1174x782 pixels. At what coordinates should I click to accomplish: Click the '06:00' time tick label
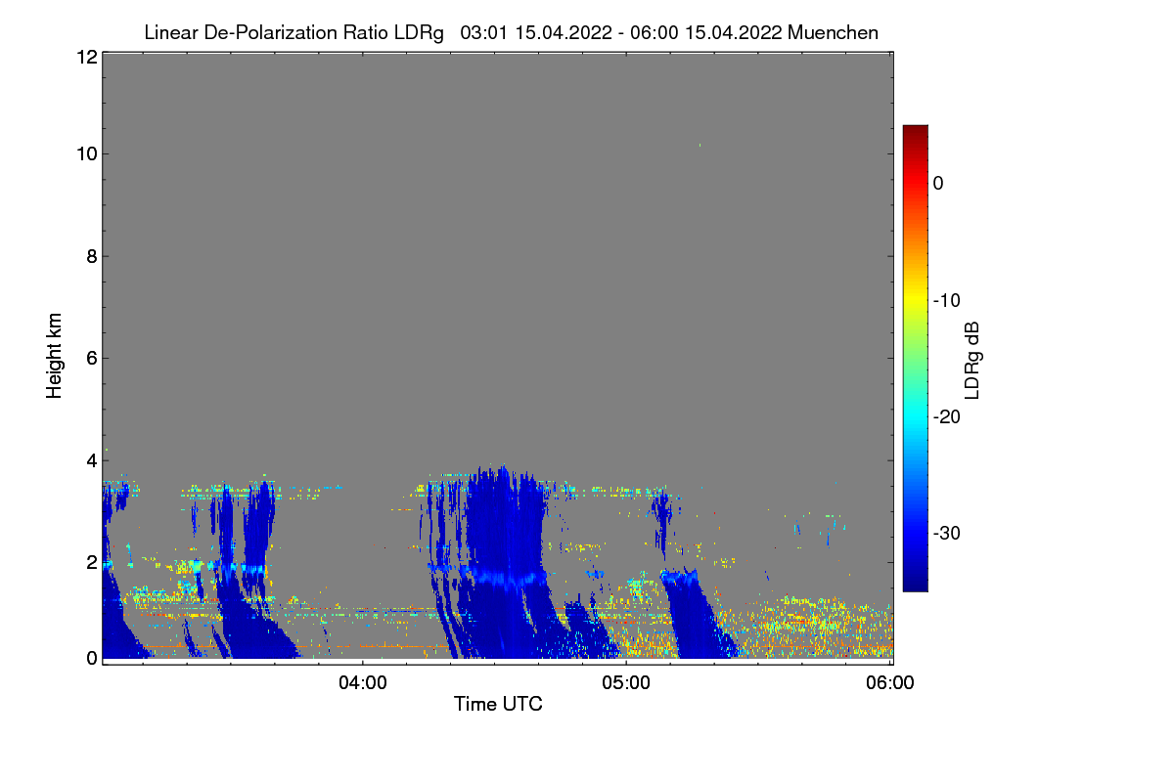click(x=890, y=683)
